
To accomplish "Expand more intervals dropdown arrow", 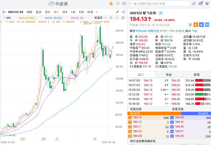I will coord(96,12).
